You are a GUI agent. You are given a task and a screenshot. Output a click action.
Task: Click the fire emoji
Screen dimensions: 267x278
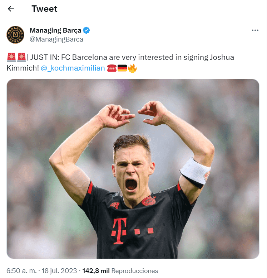[x=133, y=68]
